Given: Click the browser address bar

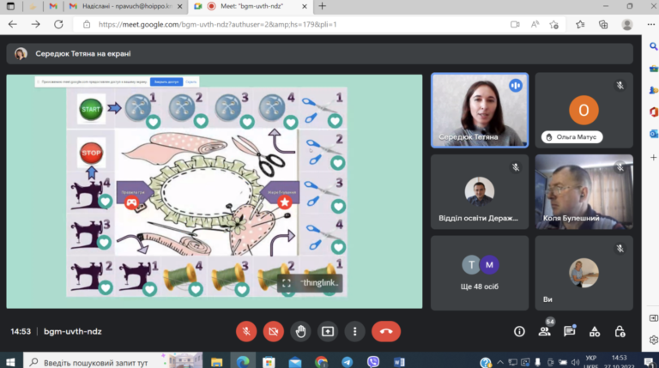Looking at the screenshot, I should tap(294, 24).
